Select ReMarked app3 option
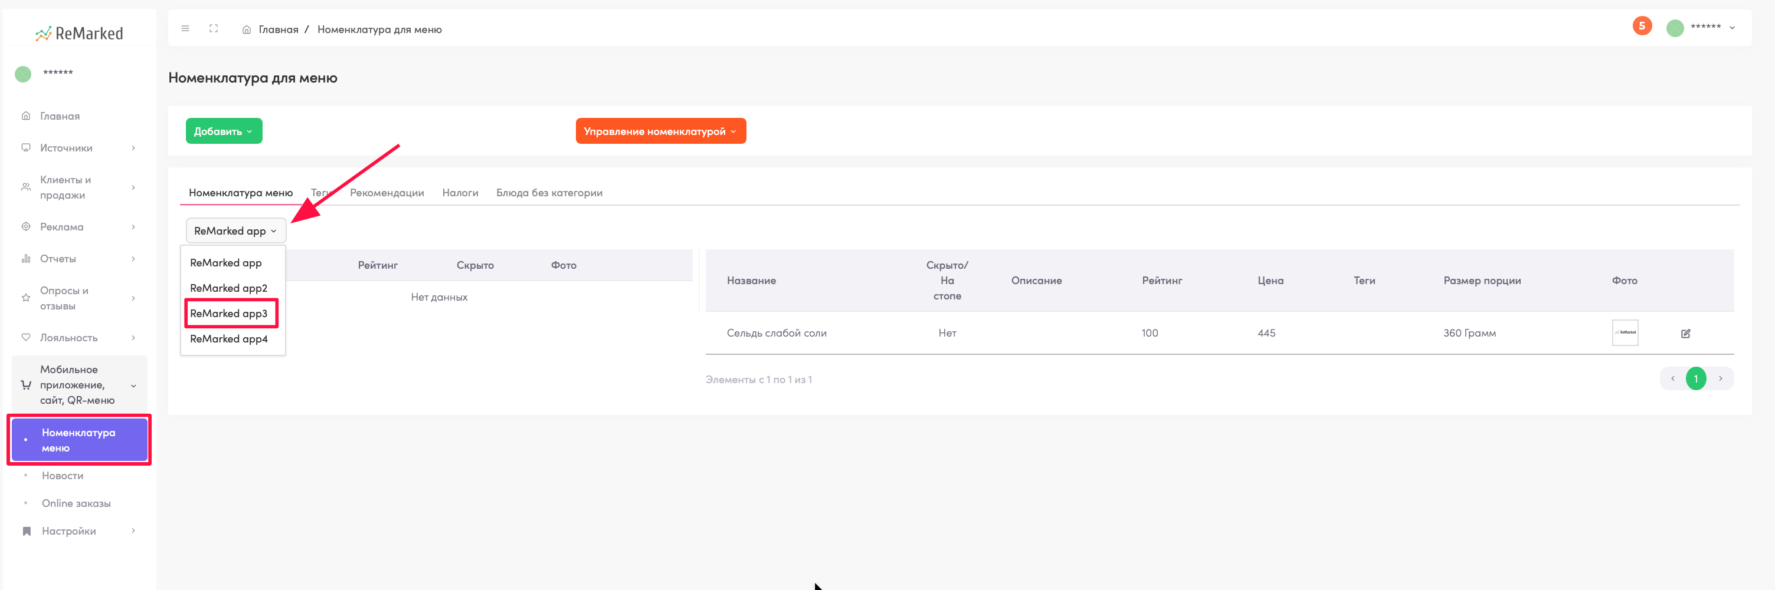The height and width of the screenshot is (590, 1775). [229, 313]
